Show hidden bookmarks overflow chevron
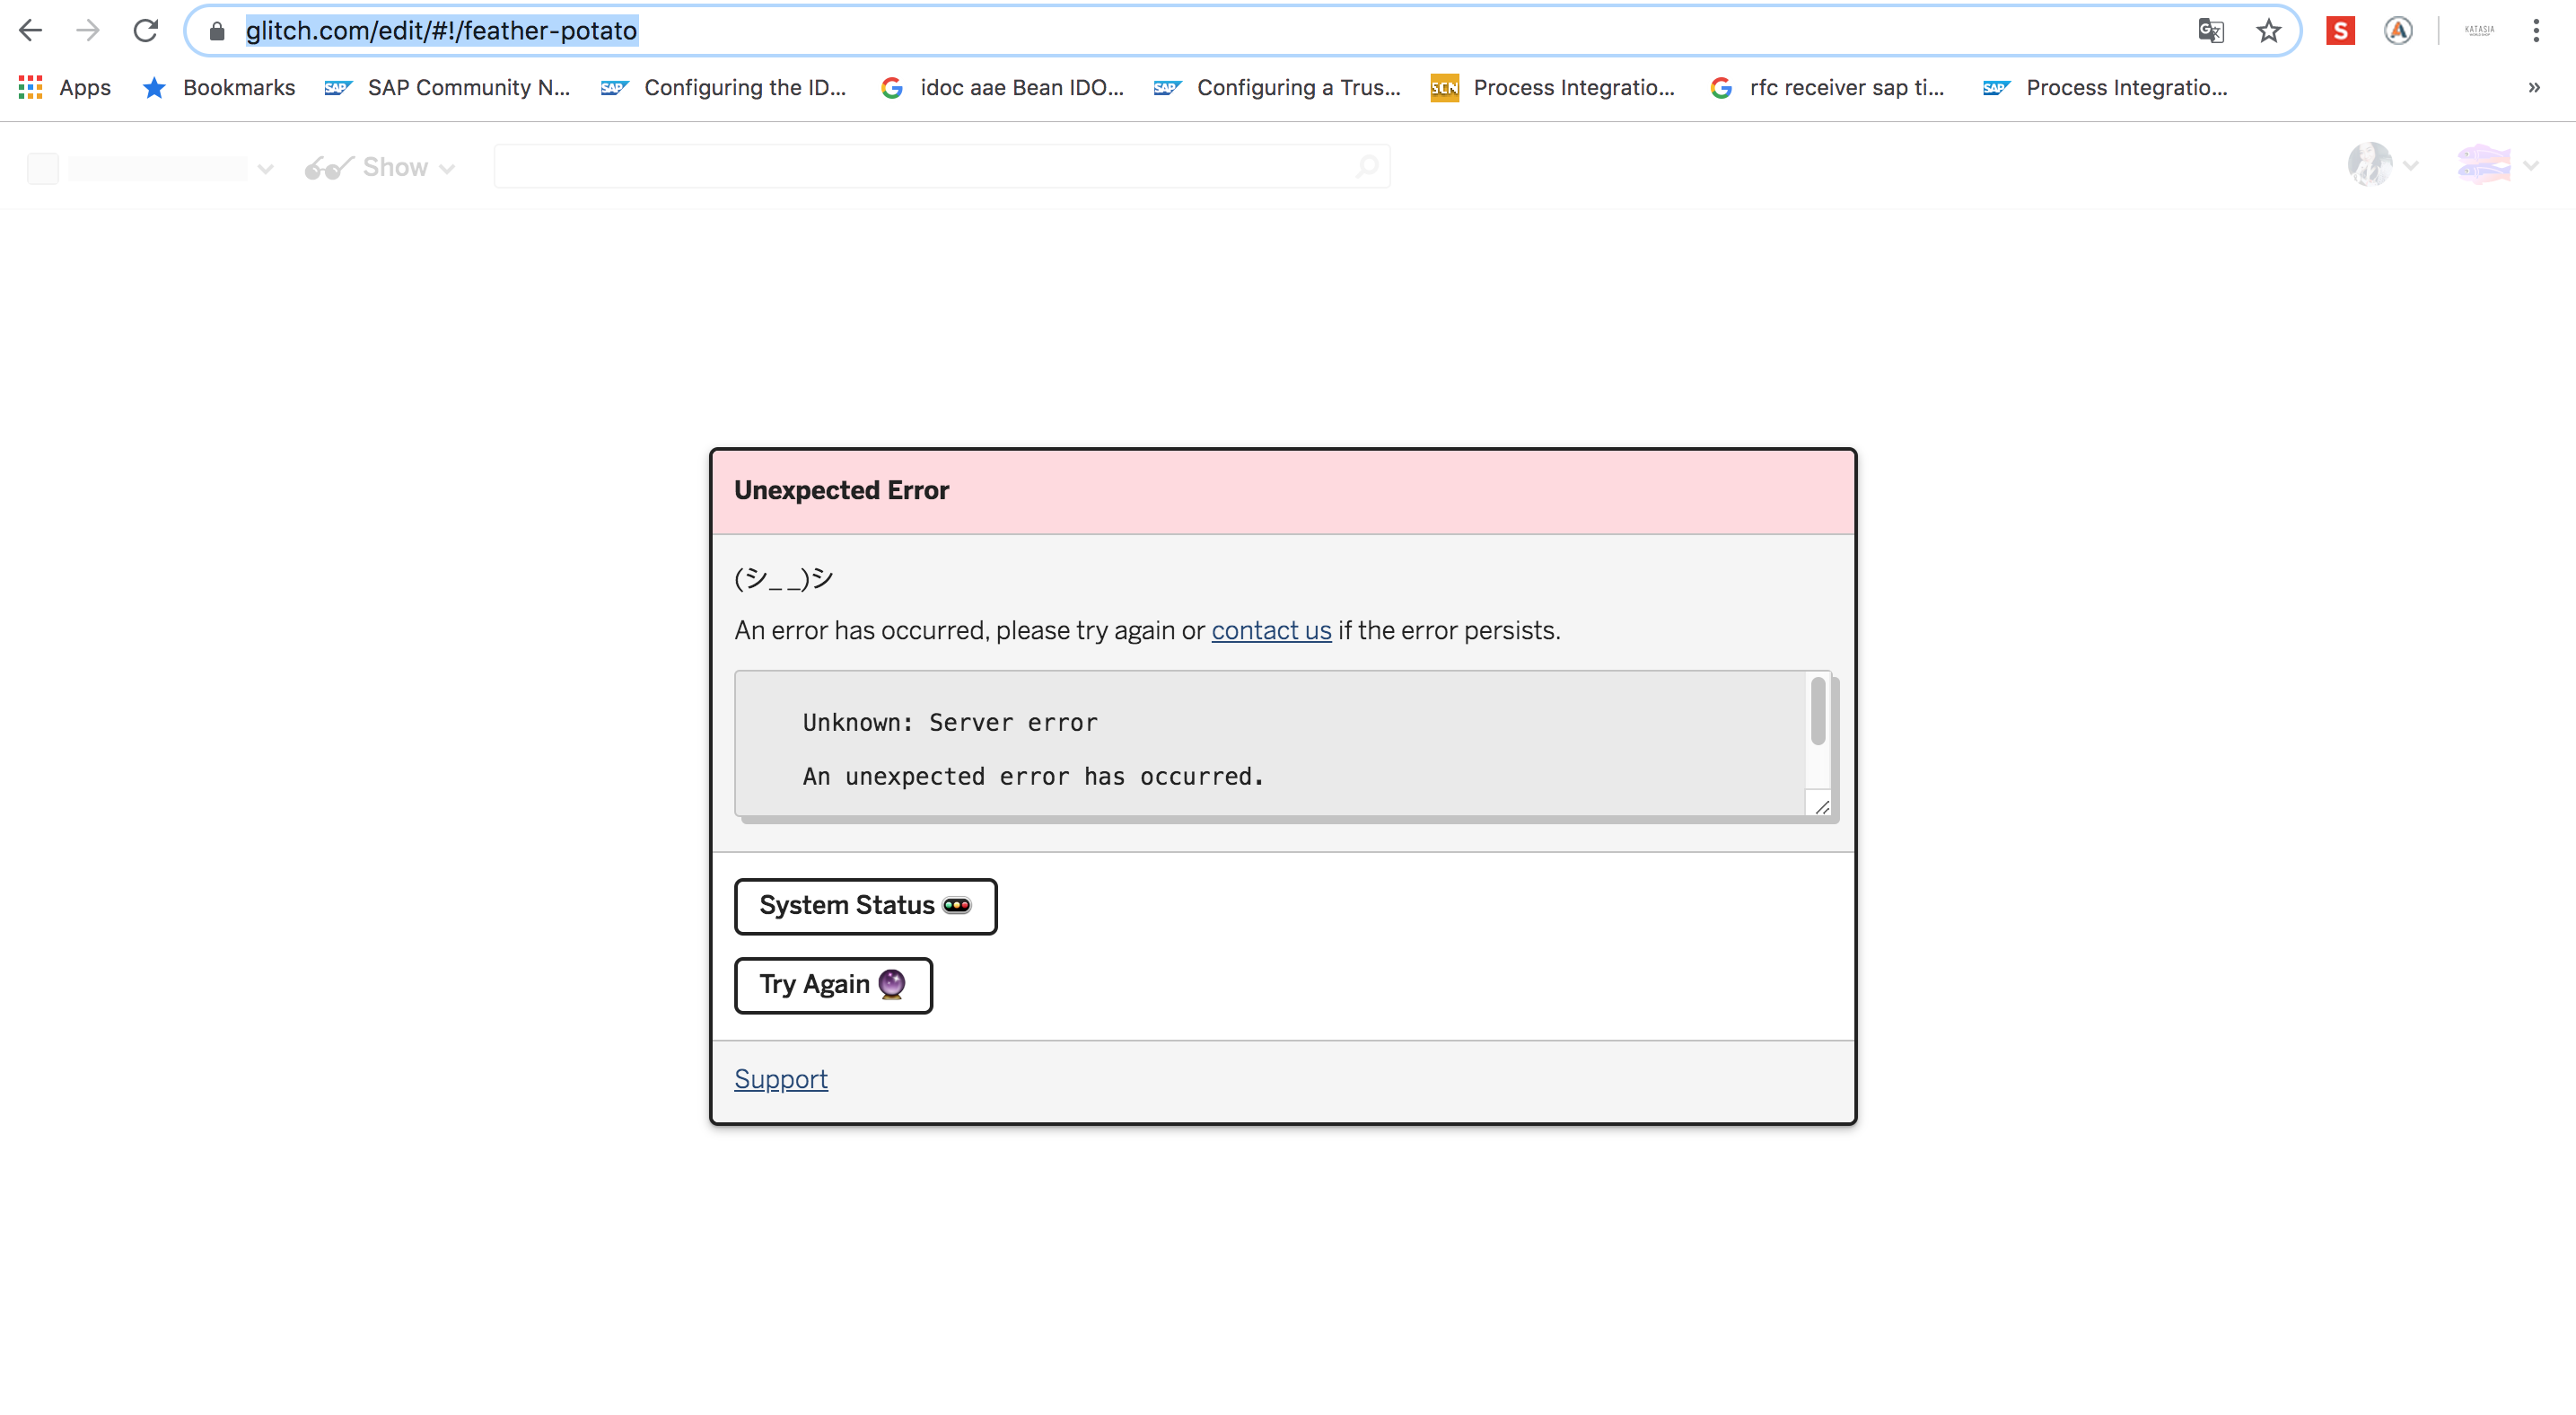The image size is (2576, 1415). (2534, 88)
